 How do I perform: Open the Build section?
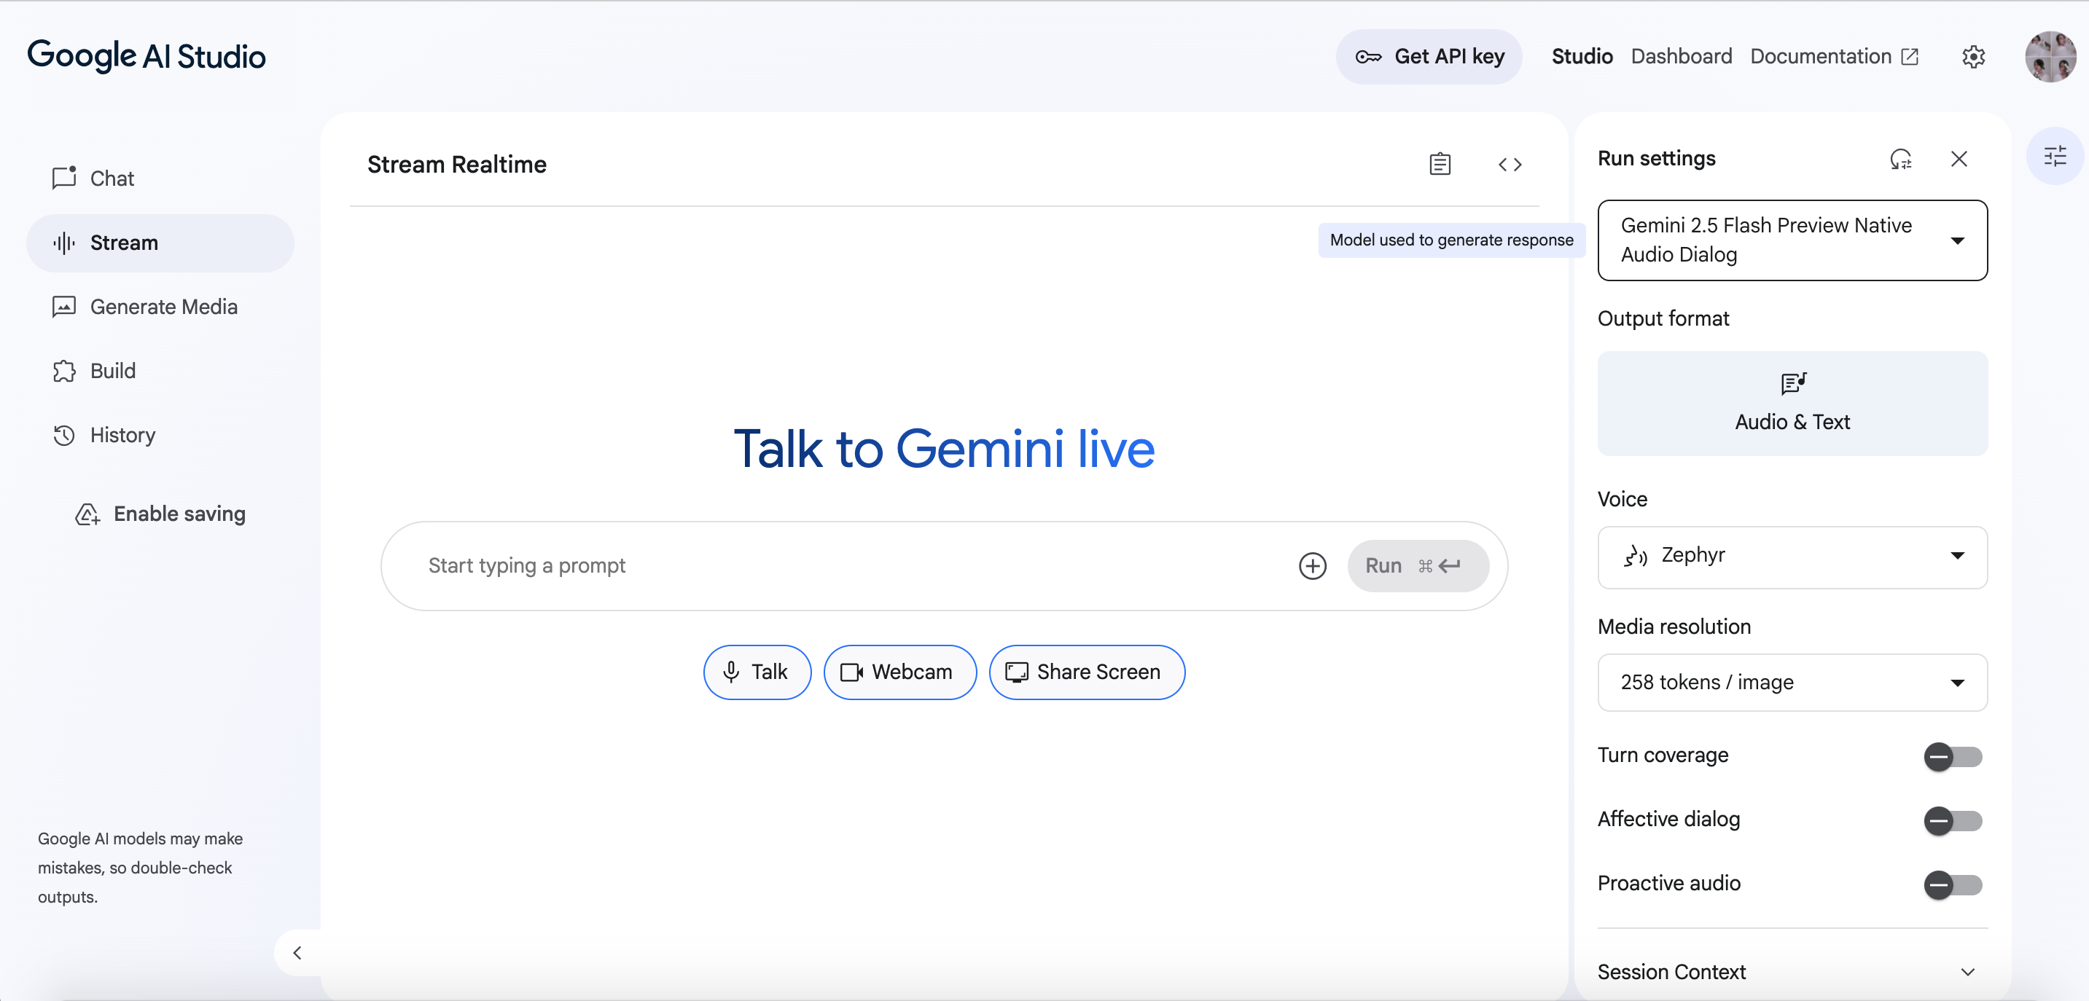point(160,370)
